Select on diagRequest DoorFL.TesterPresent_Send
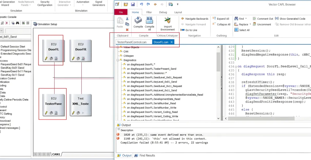 click(x=151, y=69)
